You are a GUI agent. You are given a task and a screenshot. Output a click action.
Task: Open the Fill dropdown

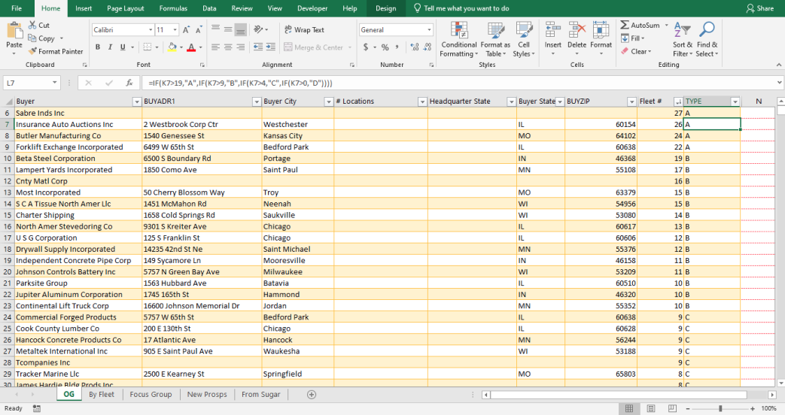tap(633, 38)
